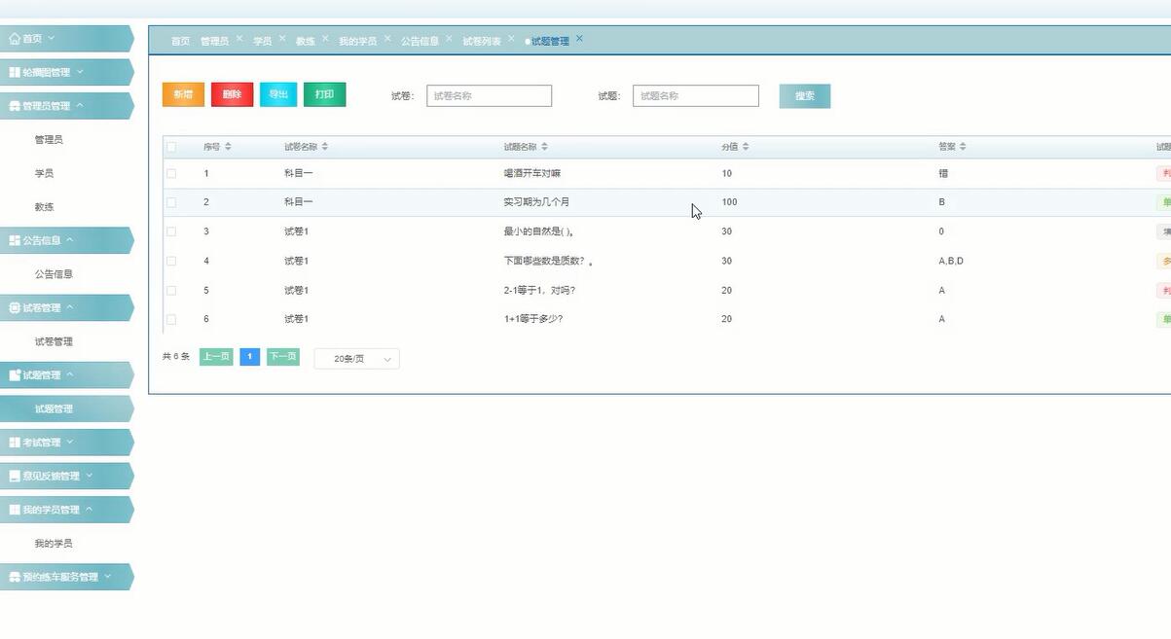Focus the 试题名称 search input
Image resolution: width=1171 pixels, height=639 pixels.
click(x=696, y=96)
